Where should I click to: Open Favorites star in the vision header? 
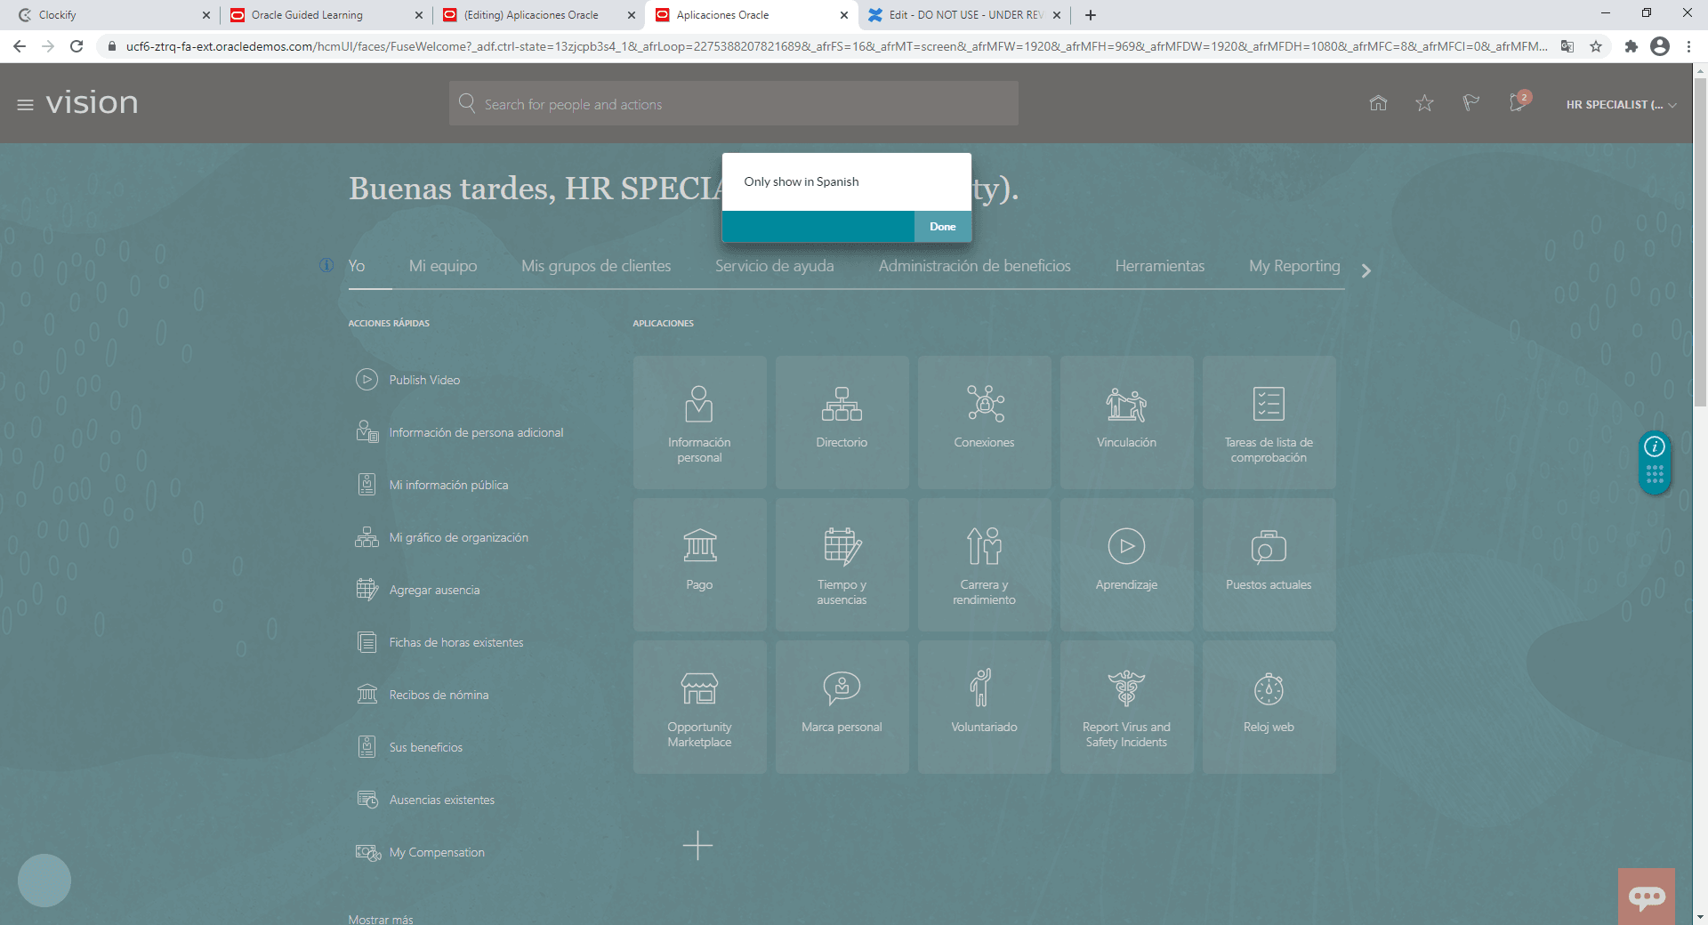pos(1424,103)
